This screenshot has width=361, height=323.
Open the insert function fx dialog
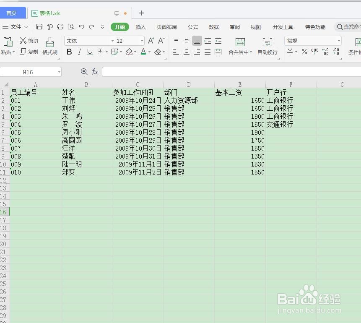95,72
